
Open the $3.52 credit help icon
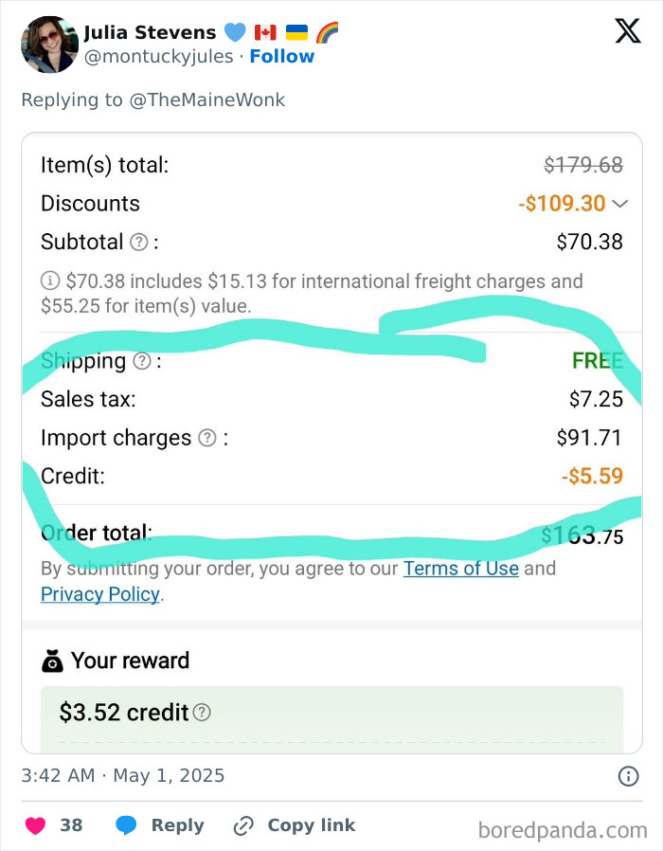pyautogui.click(x=201, y=713)
